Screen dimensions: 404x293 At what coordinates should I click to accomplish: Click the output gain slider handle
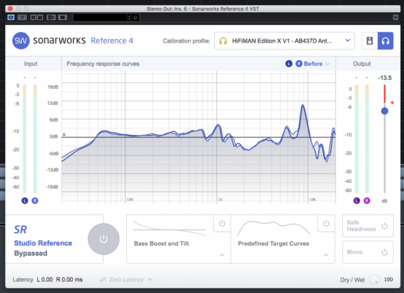[x=384, y=111]
